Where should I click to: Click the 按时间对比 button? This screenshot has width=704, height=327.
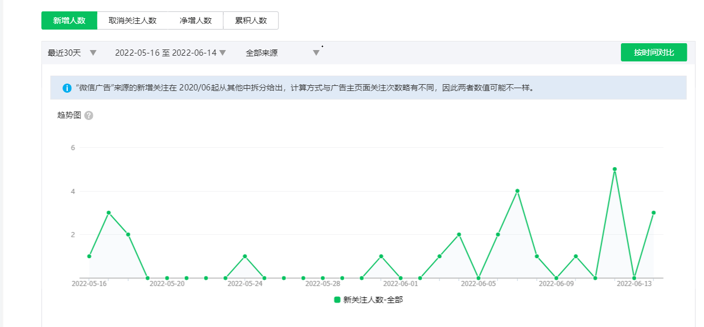[653, 52]
